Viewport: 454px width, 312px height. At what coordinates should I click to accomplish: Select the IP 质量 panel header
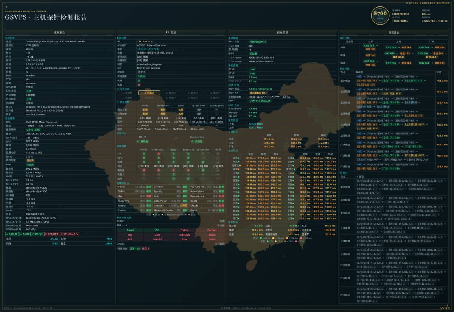(171, 33)
